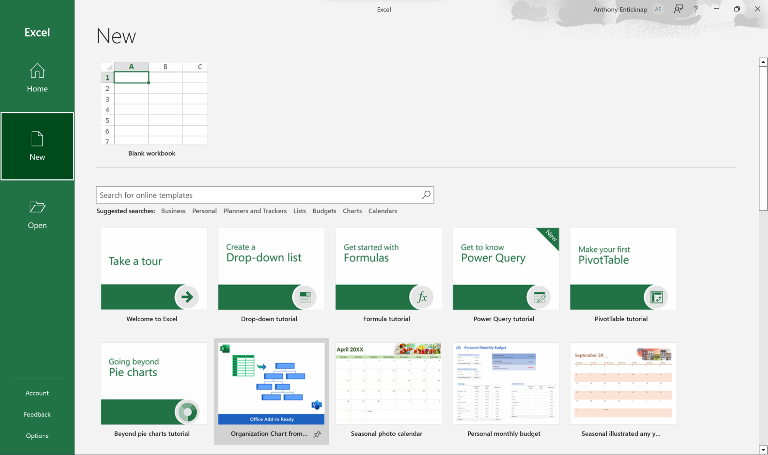Viewport: 768px width, 455px height.
Task: Click the Drop-down tutorial label
Action: pos(269,319)
